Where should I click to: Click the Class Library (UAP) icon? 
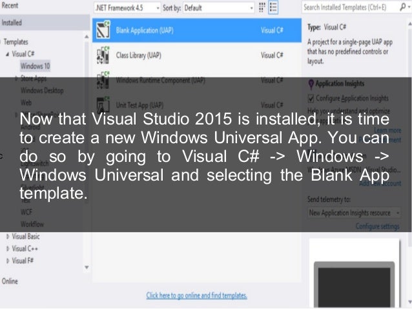coord(103,55)
